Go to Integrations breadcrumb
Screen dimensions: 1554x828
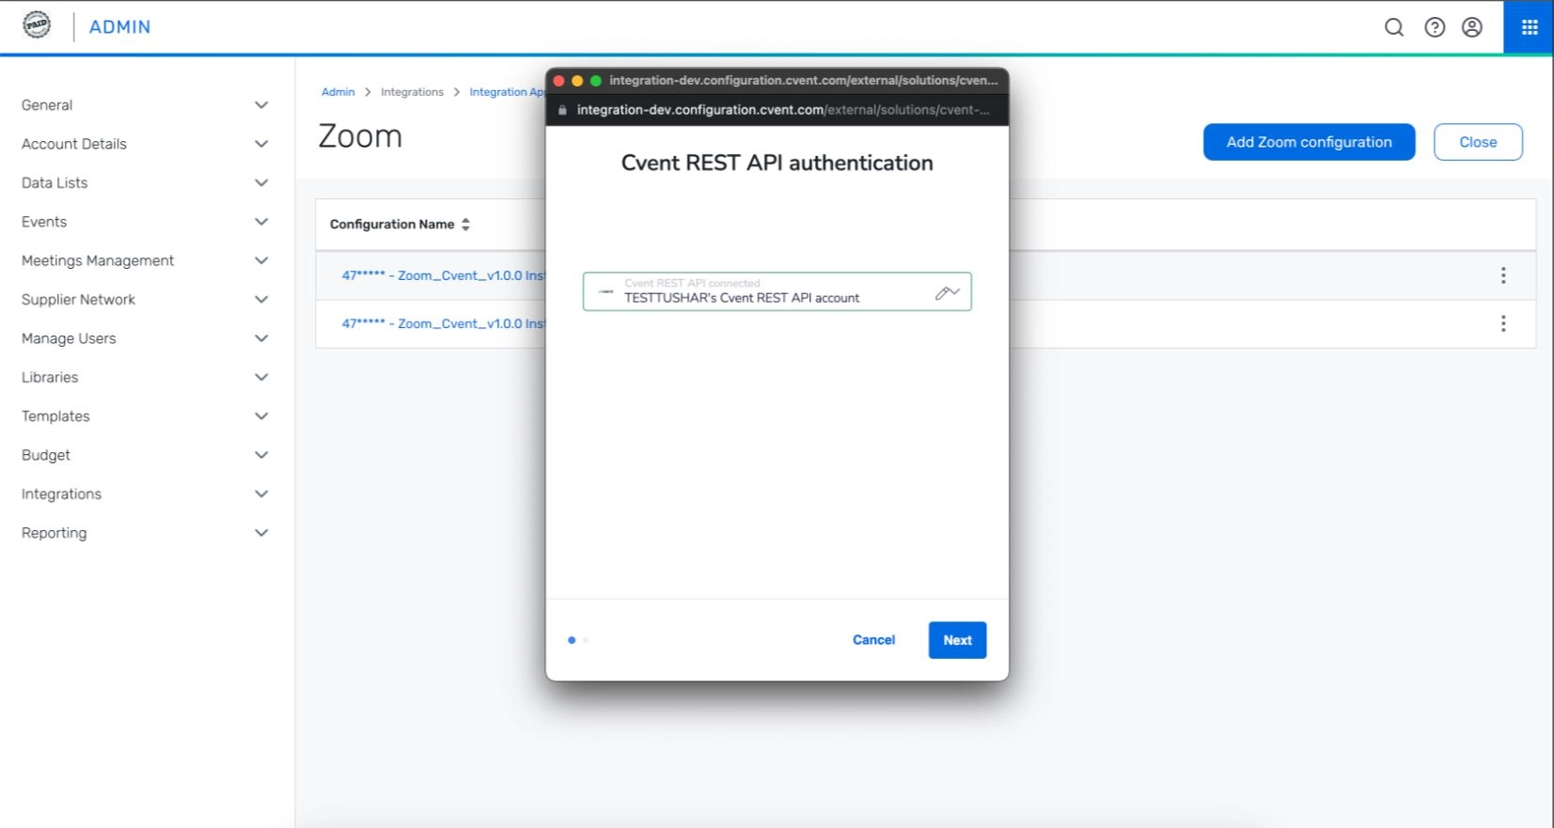tap(412, 92)
